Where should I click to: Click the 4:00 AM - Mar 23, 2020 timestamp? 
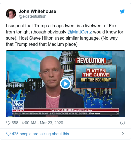click(x=42, y=123)
